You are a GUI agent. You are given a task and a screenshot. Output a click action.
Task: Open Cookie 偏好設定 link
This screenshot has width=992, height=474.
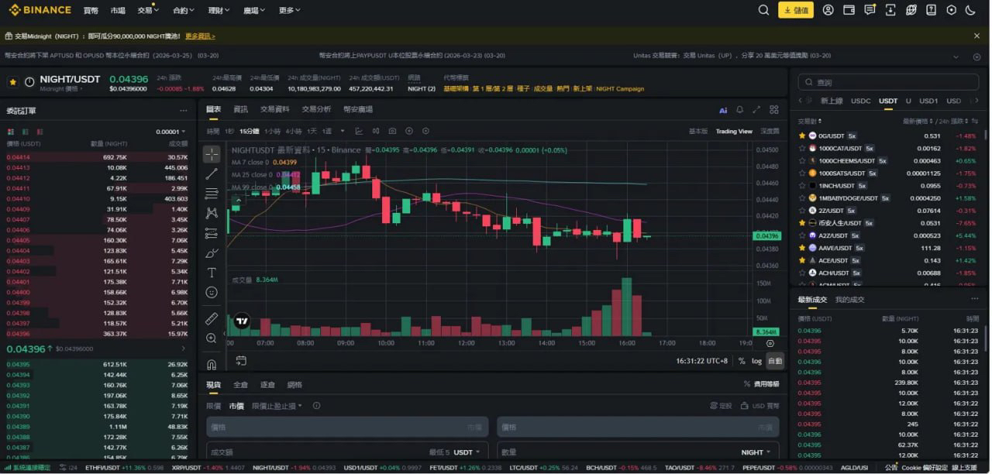(925, 468)
